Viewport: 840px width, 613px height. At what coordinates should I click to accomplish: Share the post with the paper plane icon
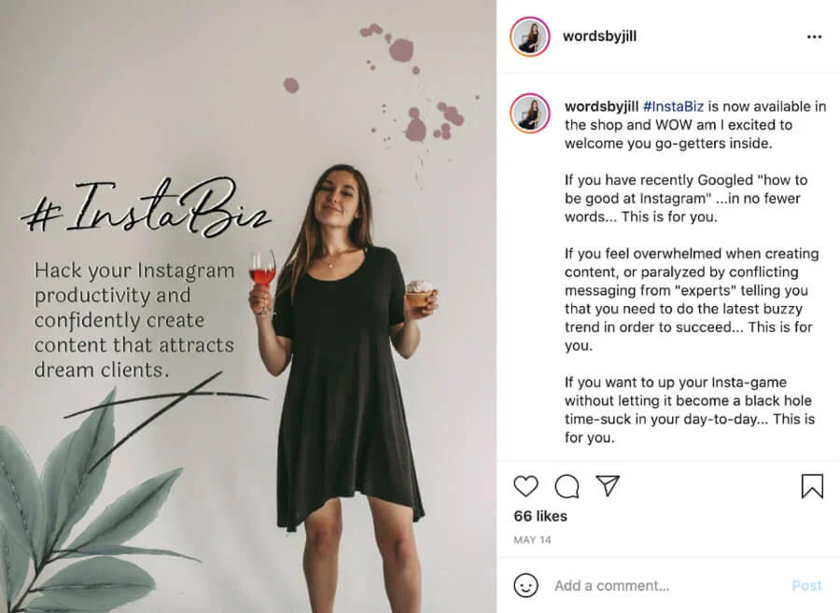(x=608, y=486)
